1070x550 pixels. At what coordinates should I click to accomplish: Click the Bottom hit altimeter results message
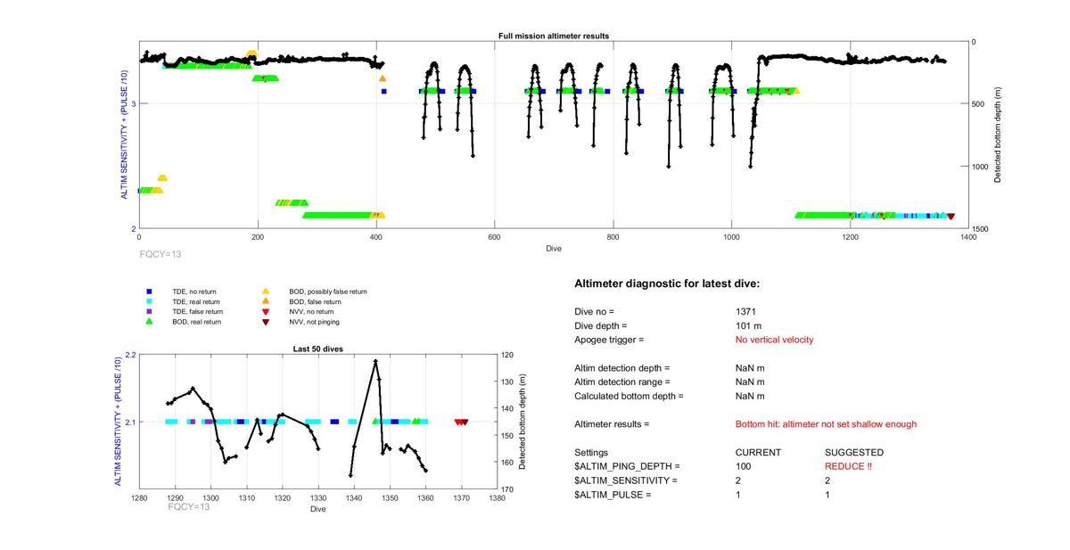tap(825, 424)
